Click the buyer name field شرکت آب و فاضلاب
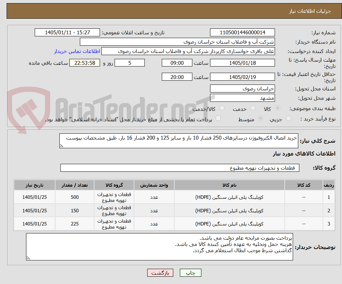The image size is (342, 284). [177, 42]
